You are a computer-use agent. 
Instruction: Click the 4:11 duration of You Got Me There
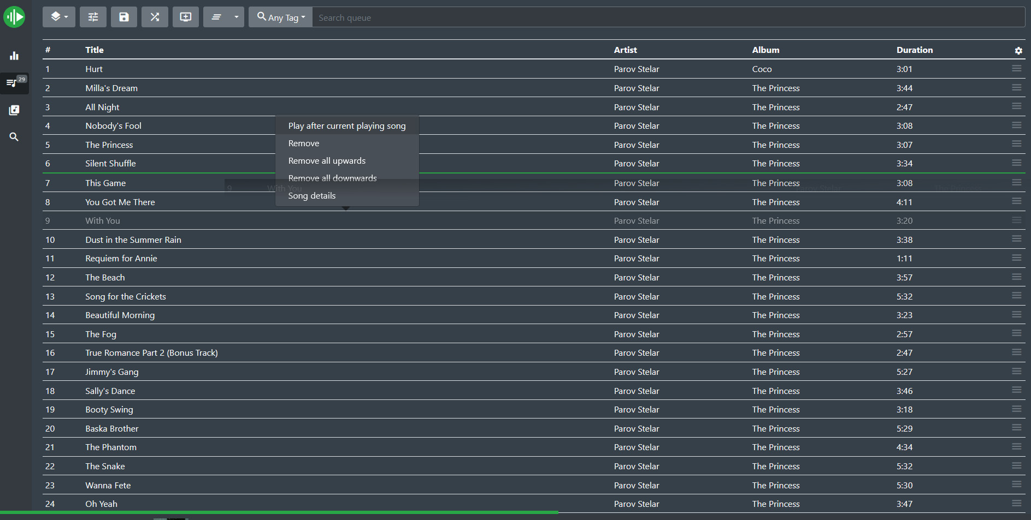pyautogui.click(x=905, y=202)
